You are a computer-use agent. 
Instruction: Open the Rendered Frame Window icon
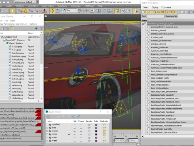(122, 11)
